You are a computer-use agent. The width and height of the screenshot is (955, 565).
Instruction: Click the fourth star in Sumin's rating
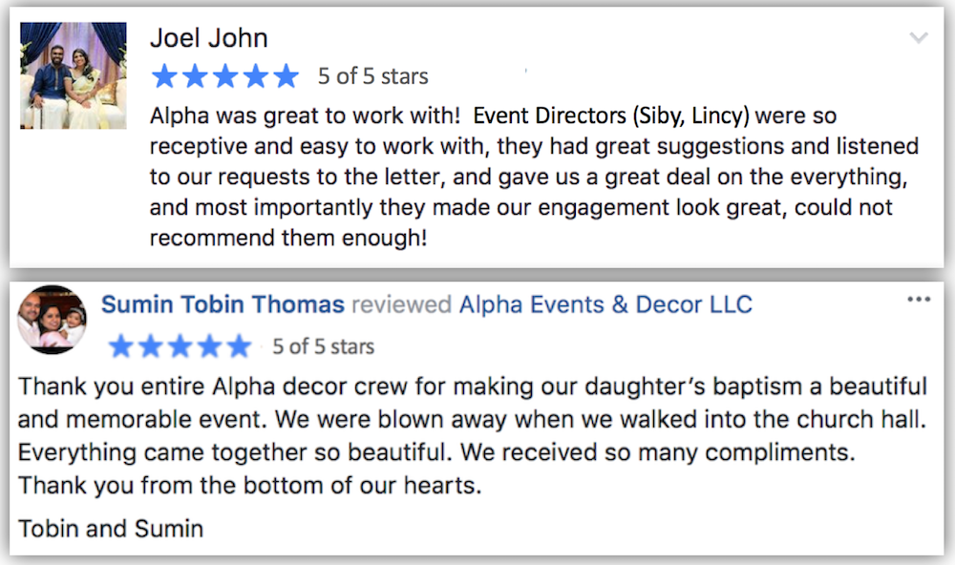point(209,346)
